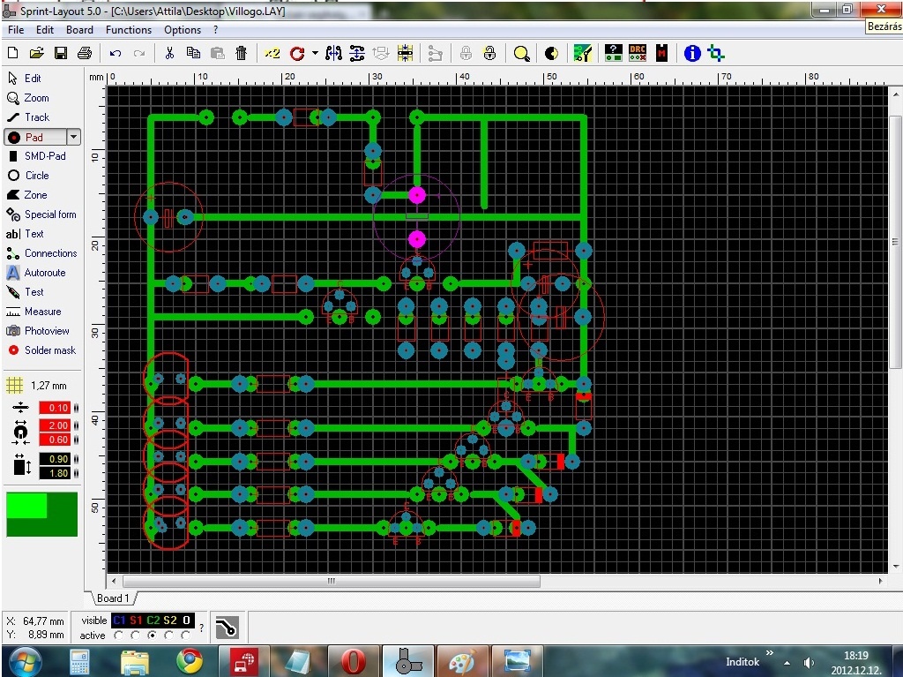Open the Functions menu
Viewport: 903px width, 677px height.
[x=129, y=30]
